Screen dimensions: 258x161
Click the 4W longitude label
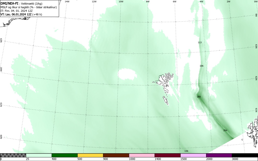click(201, 2)
